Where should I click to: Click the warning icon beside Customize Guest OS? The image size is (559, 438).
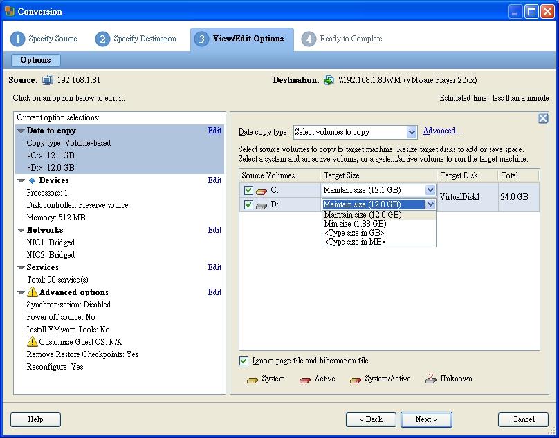tap(32, 341)
